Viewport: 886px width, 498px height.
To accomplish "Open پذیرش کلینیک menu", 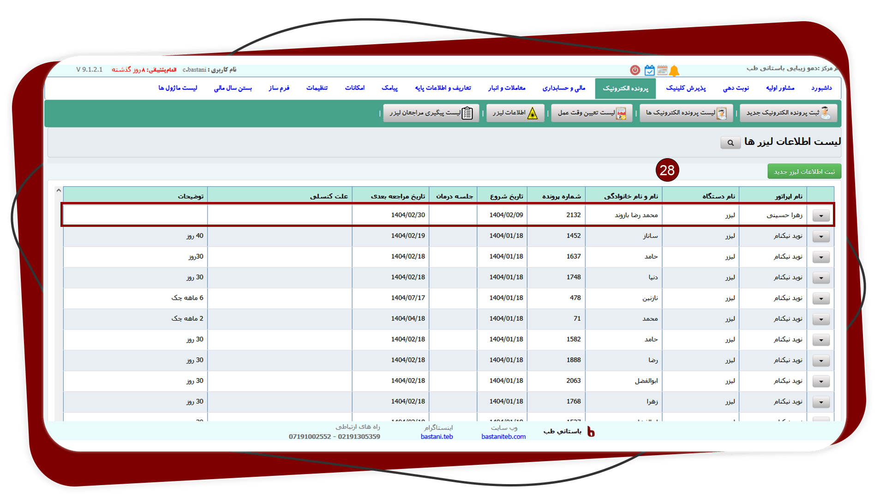I will [x=686, y=88].
